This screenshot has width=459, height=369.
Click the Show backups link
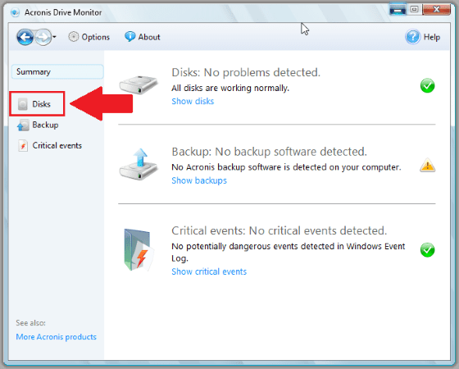(199, 180)
